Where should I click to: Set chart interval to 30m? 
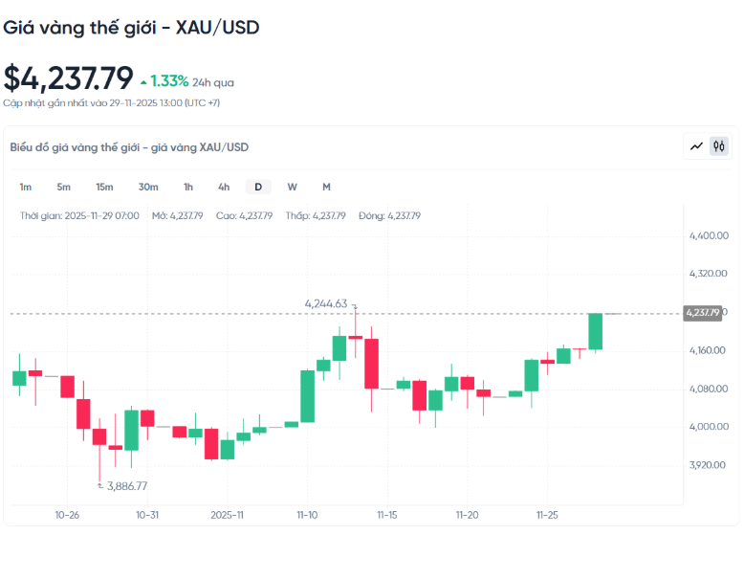[148, 187]
